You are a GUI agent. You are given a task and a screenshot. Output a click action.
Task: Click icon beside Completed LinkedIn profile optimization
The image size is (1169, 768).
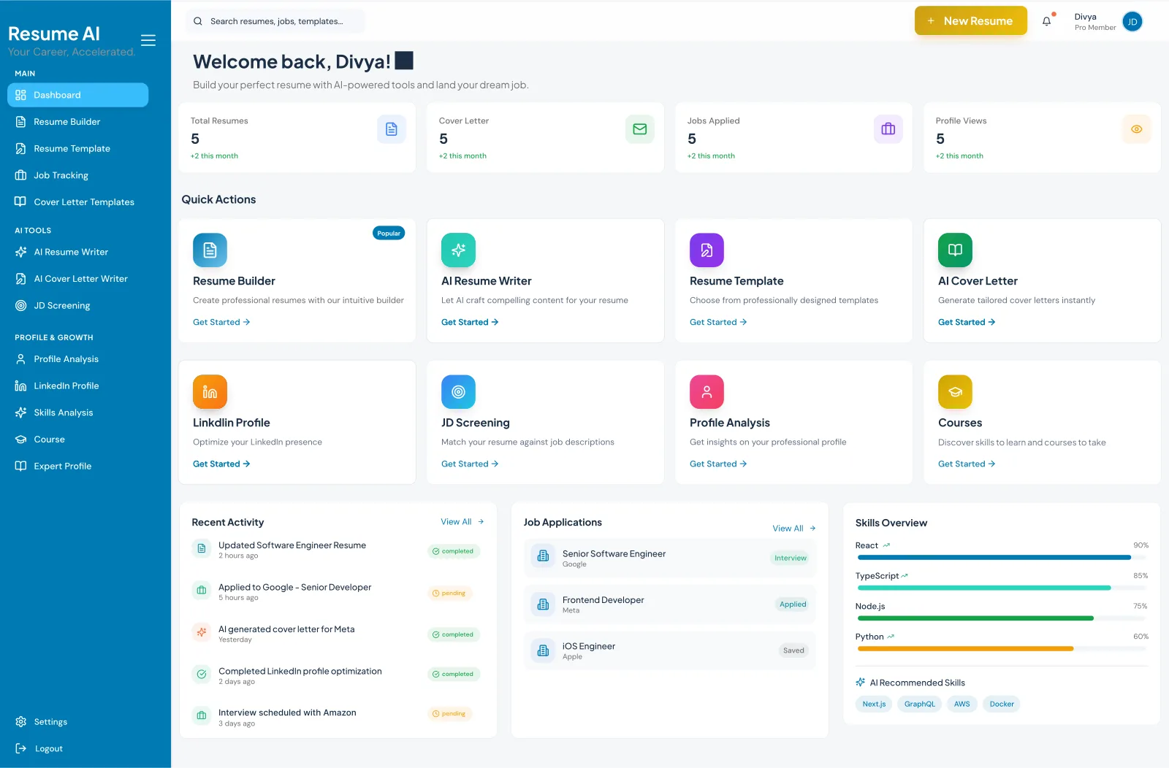[x=202, y=675]
